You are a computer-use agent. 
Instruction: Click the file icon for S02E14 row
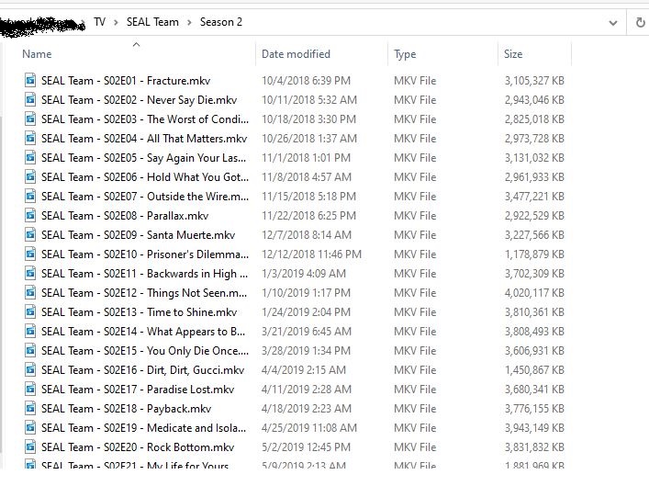click(30, 331)
